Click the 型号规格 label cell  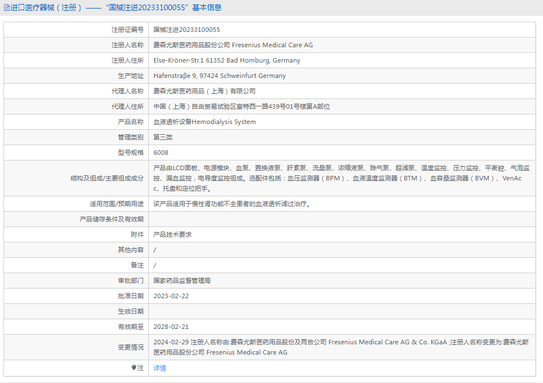pos(76,153)
